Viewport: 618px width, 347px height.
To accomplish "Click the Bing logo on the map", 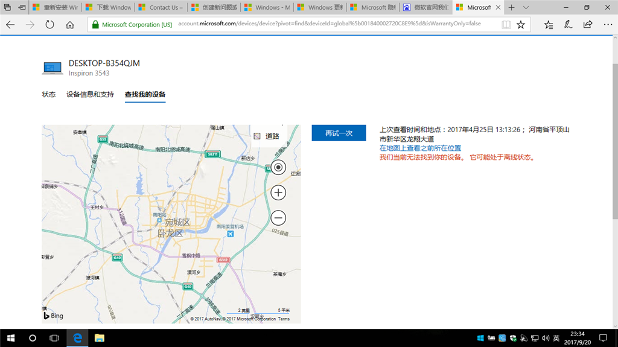I will click(53, 316).
